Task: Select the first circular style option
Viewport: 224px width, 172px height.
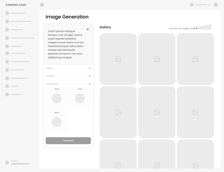Action: (x=57, y=98)
